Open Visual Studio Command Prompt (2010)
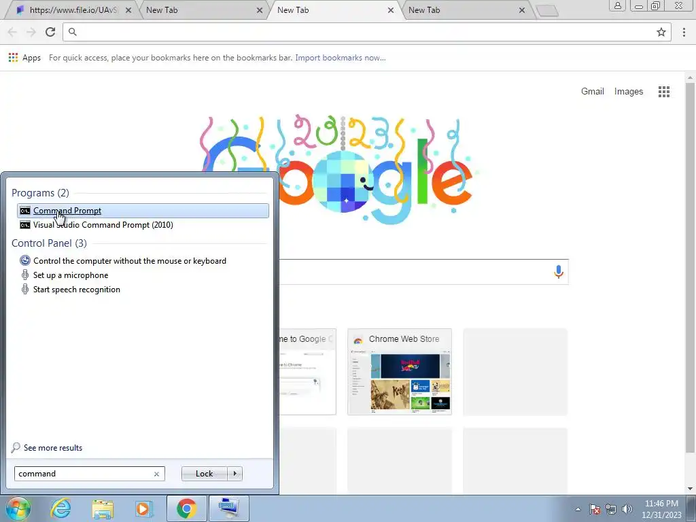Image resolution: width=696 pixels, height=522 pixels. coord(103,224)
